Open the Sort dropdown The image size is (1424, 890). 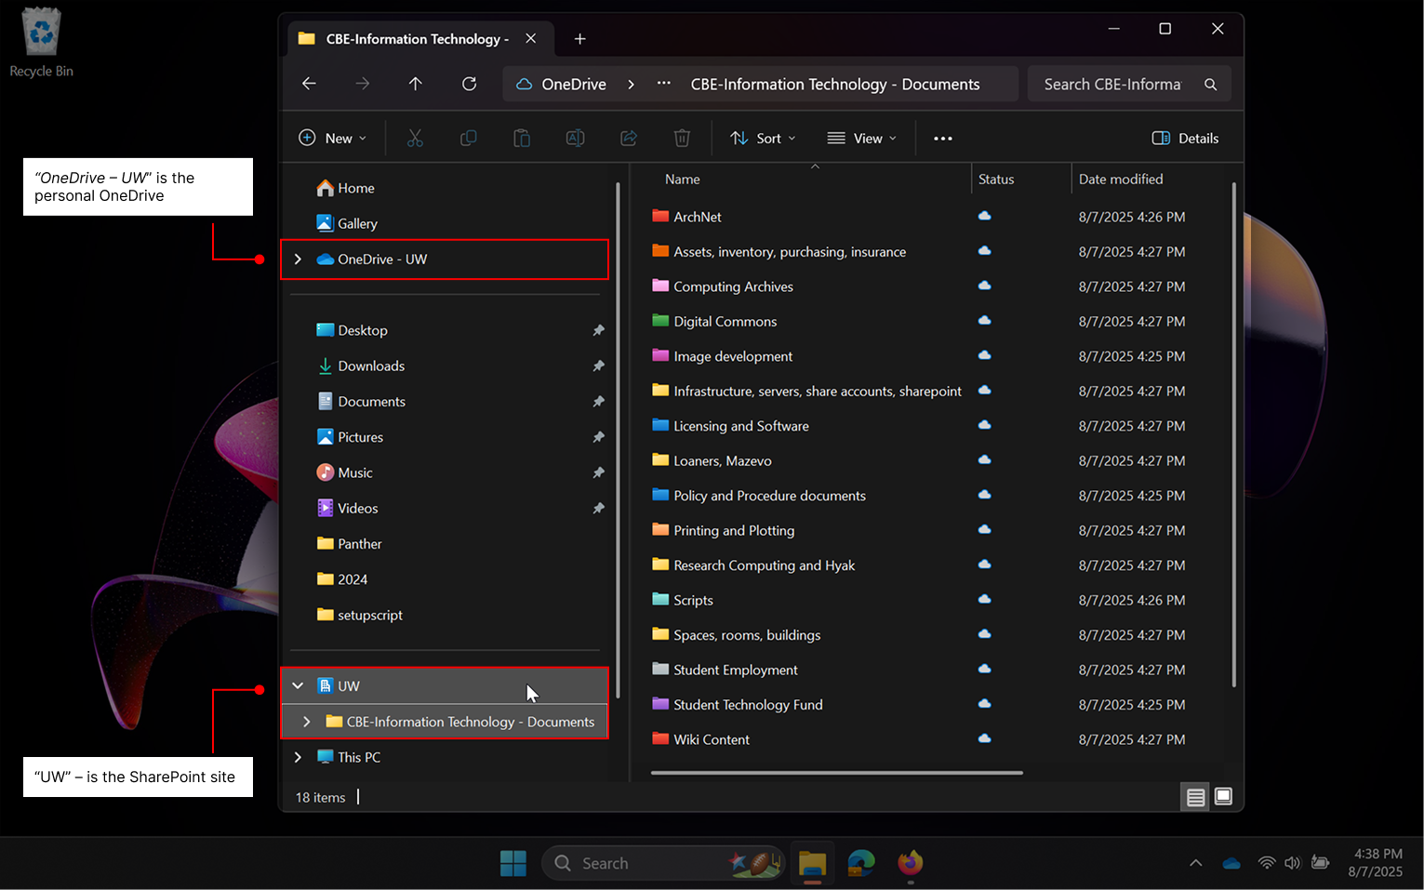[x=763, y=138]
